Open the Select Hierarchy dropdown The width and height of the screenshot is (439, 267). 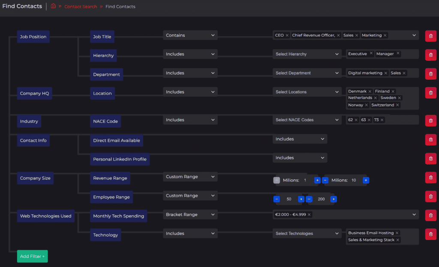coord(307,54)
